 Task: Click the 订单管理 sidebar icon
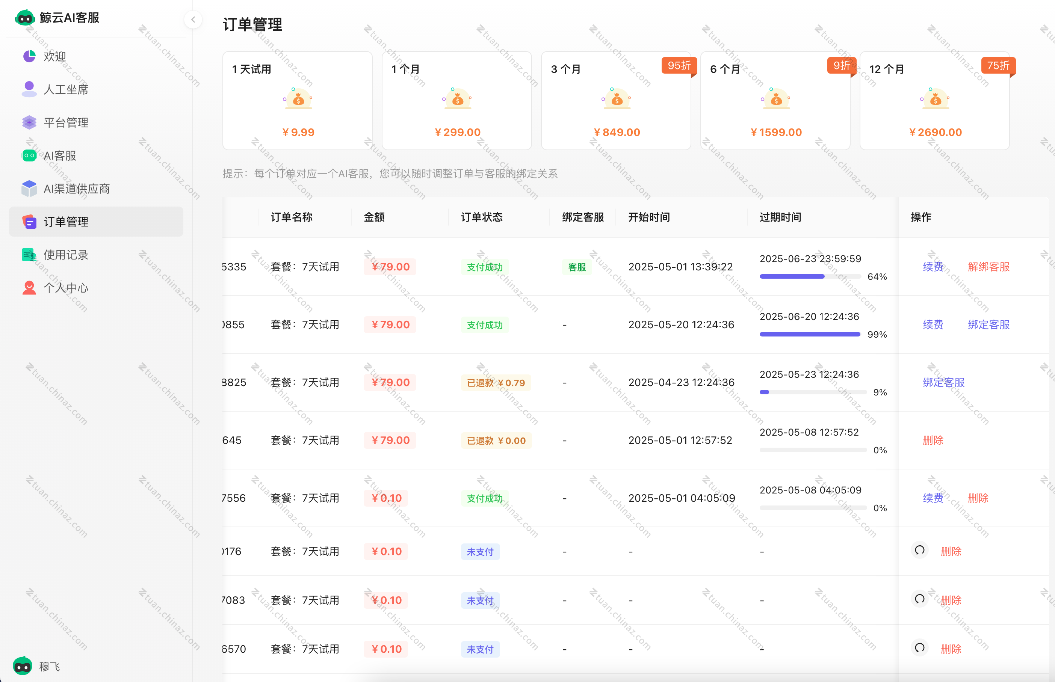[29, 222]
